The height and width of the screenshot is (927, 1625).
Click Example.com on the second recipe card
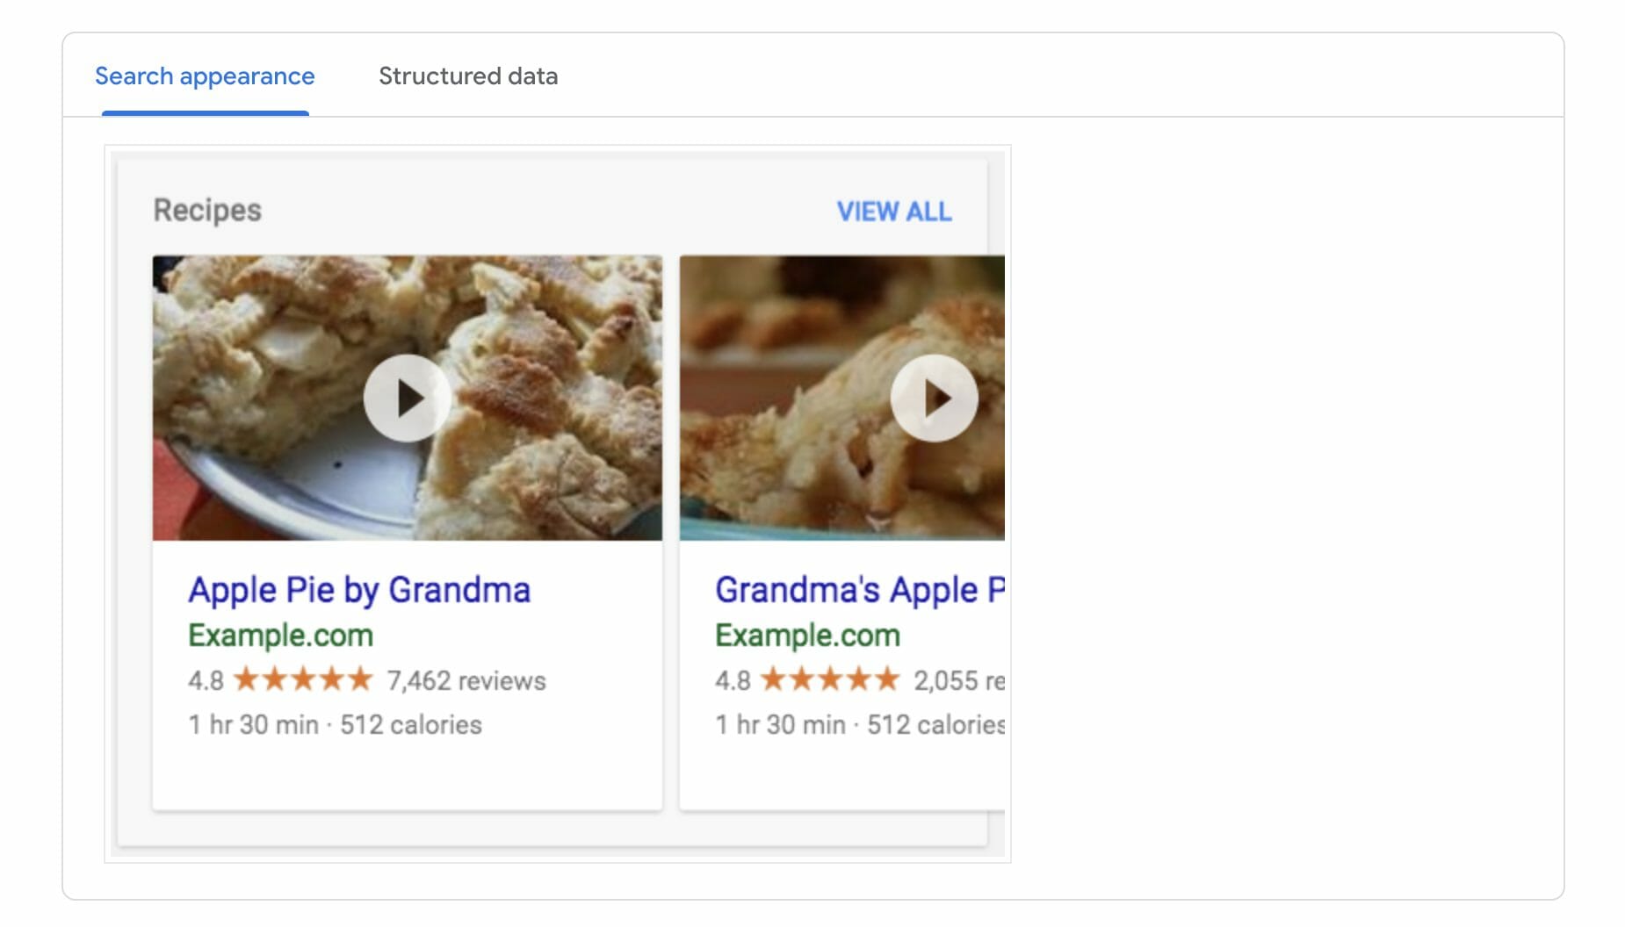click(806, 635)
